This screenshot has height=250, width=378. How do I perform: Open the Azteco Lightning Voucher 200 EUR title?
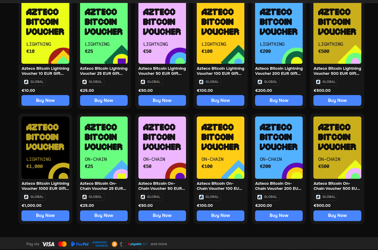click(279, 71)
